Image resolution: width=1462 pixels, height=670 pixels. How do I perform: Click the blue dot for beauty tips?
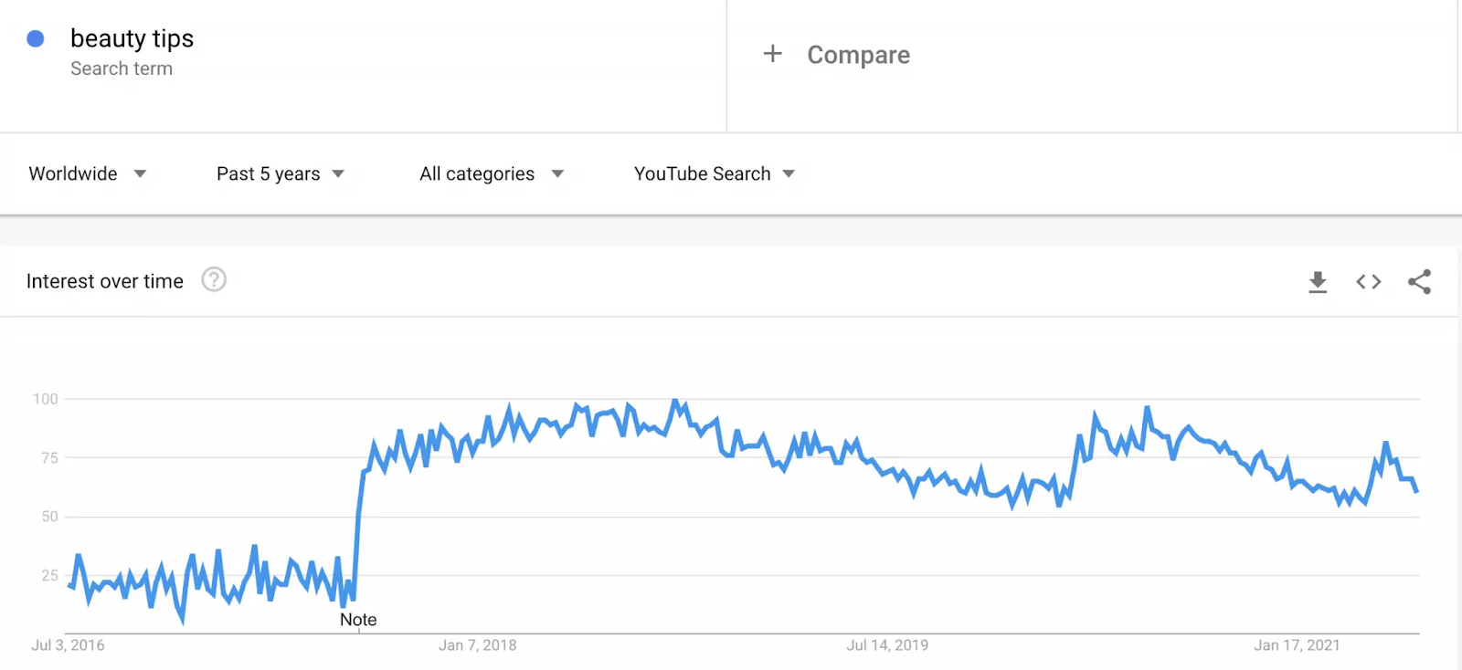pos(36,38)
